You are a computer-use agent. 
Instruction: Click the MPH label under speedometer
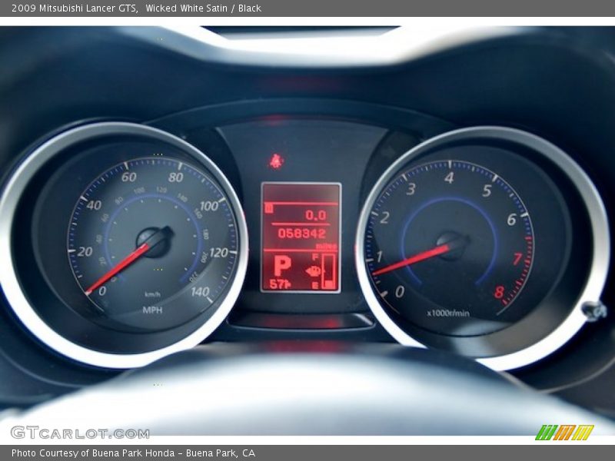152,310
